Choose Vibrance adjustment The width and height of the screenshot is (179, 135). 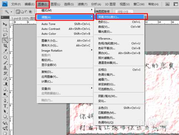tap(119, 38)
